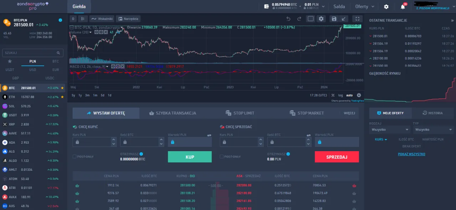Click the wallet balance icon
Screen dimensions: 456x210
[266, 6]
